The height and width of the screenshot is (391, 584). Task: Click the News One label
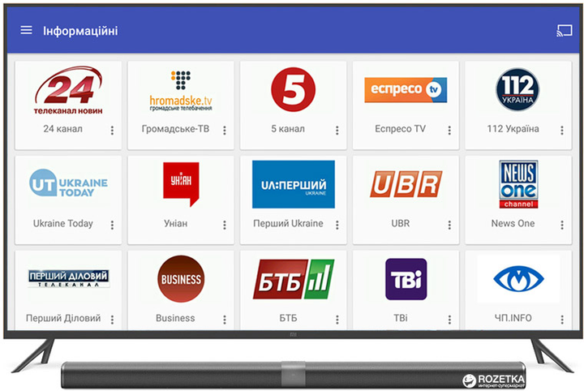(513, 223)
